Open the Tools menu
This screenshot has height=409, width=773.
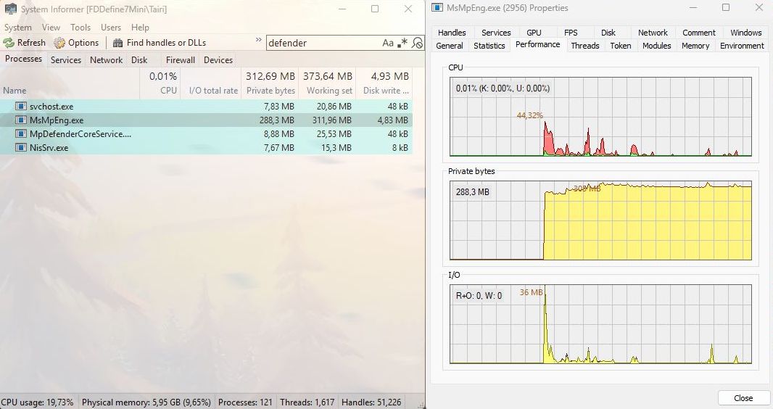pos(80,28)
